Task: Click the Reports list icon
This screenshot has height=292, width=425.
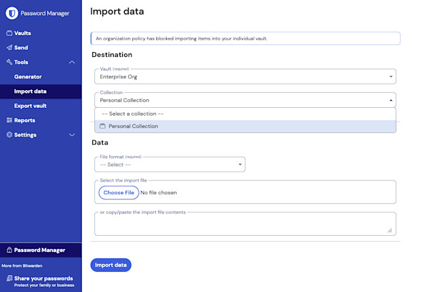Action: [x=9, y=120]
